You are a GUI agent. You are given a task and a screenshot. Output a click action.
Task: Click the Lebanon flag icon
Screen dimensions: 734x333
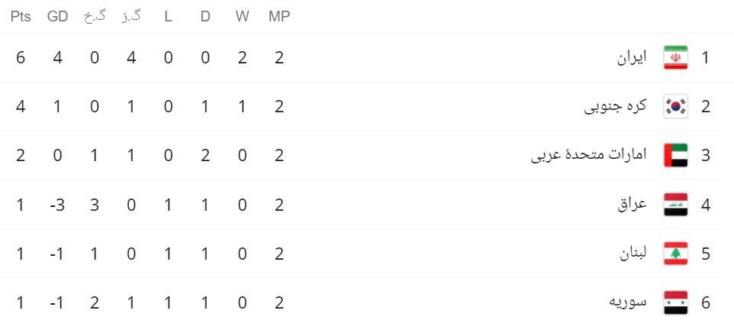pyautogui.click(x=675, y=254)
